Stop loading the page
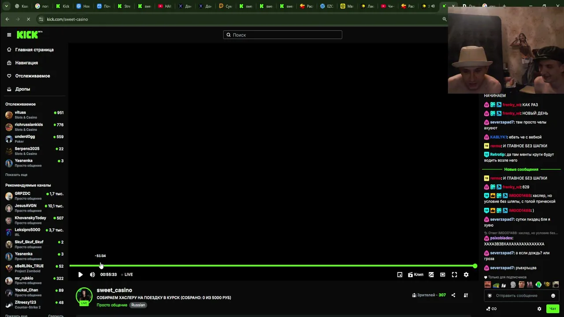The width and height of the screenshot is (564, 317). click(x=28, y=19)
